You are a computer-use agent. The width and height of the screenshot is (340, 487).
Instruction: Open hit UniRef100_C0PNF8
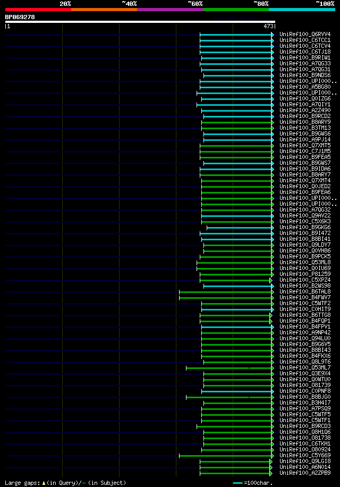305,391
